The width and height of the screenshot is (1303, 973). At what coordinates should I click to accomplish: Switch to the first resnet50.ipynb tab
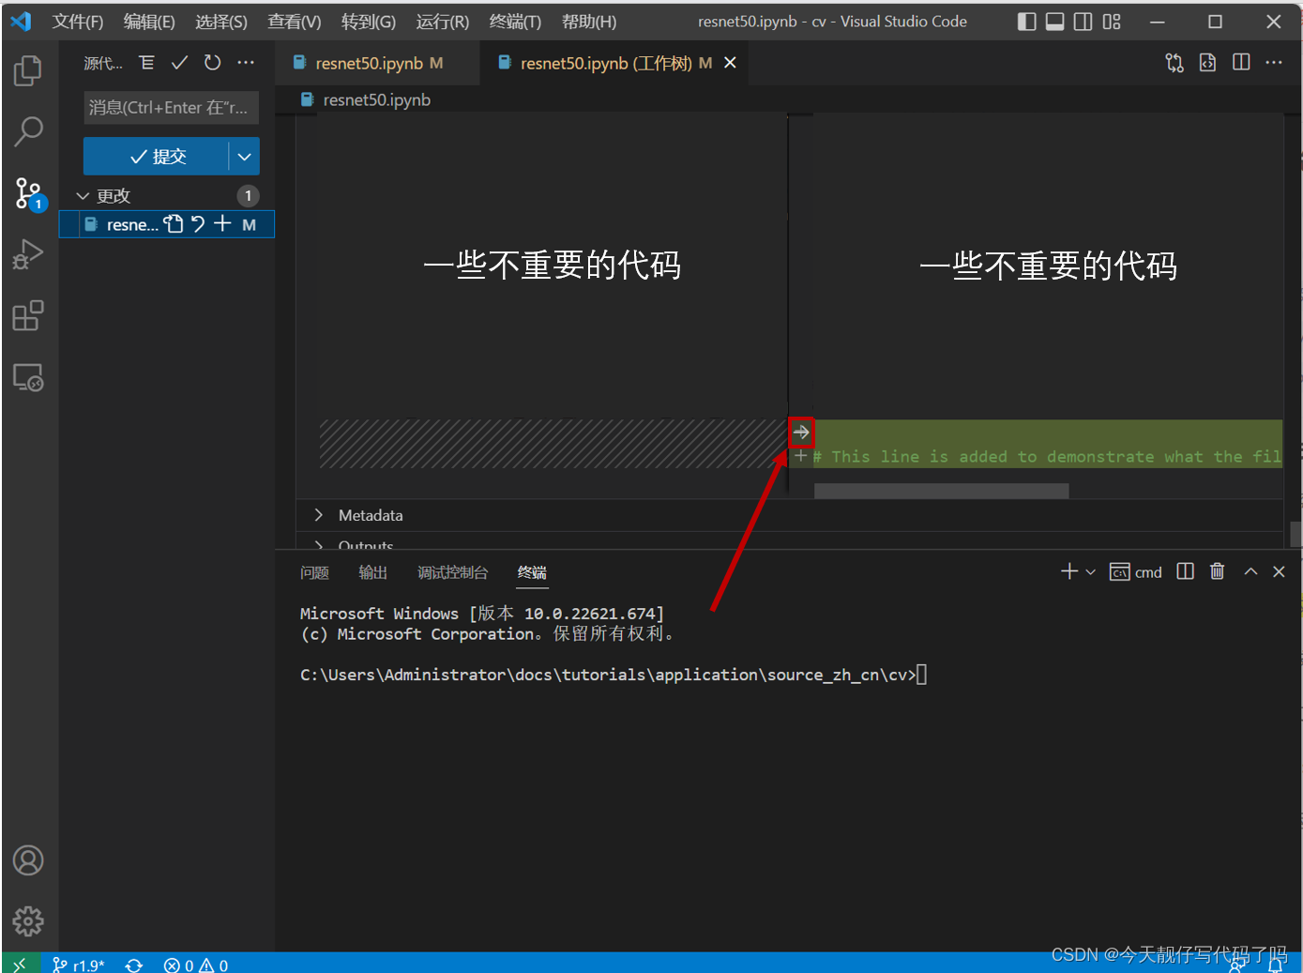pos(378,63)
